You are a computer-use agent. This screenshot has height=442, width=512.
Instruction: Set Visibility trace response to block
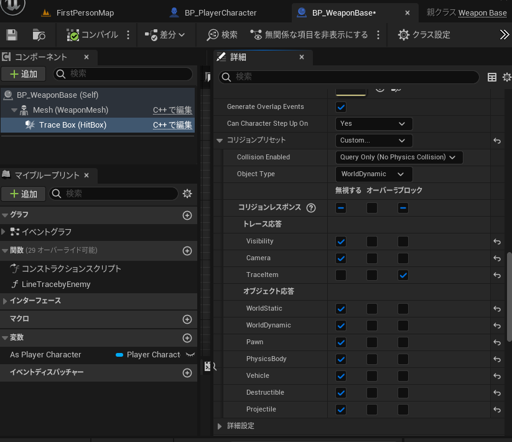tap(403, 242)
